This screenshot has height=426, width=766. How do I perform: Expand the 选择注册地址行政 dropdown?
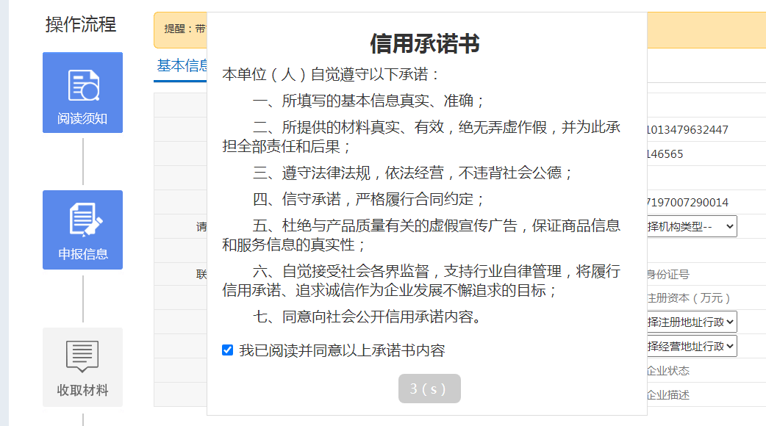[691, 322]
